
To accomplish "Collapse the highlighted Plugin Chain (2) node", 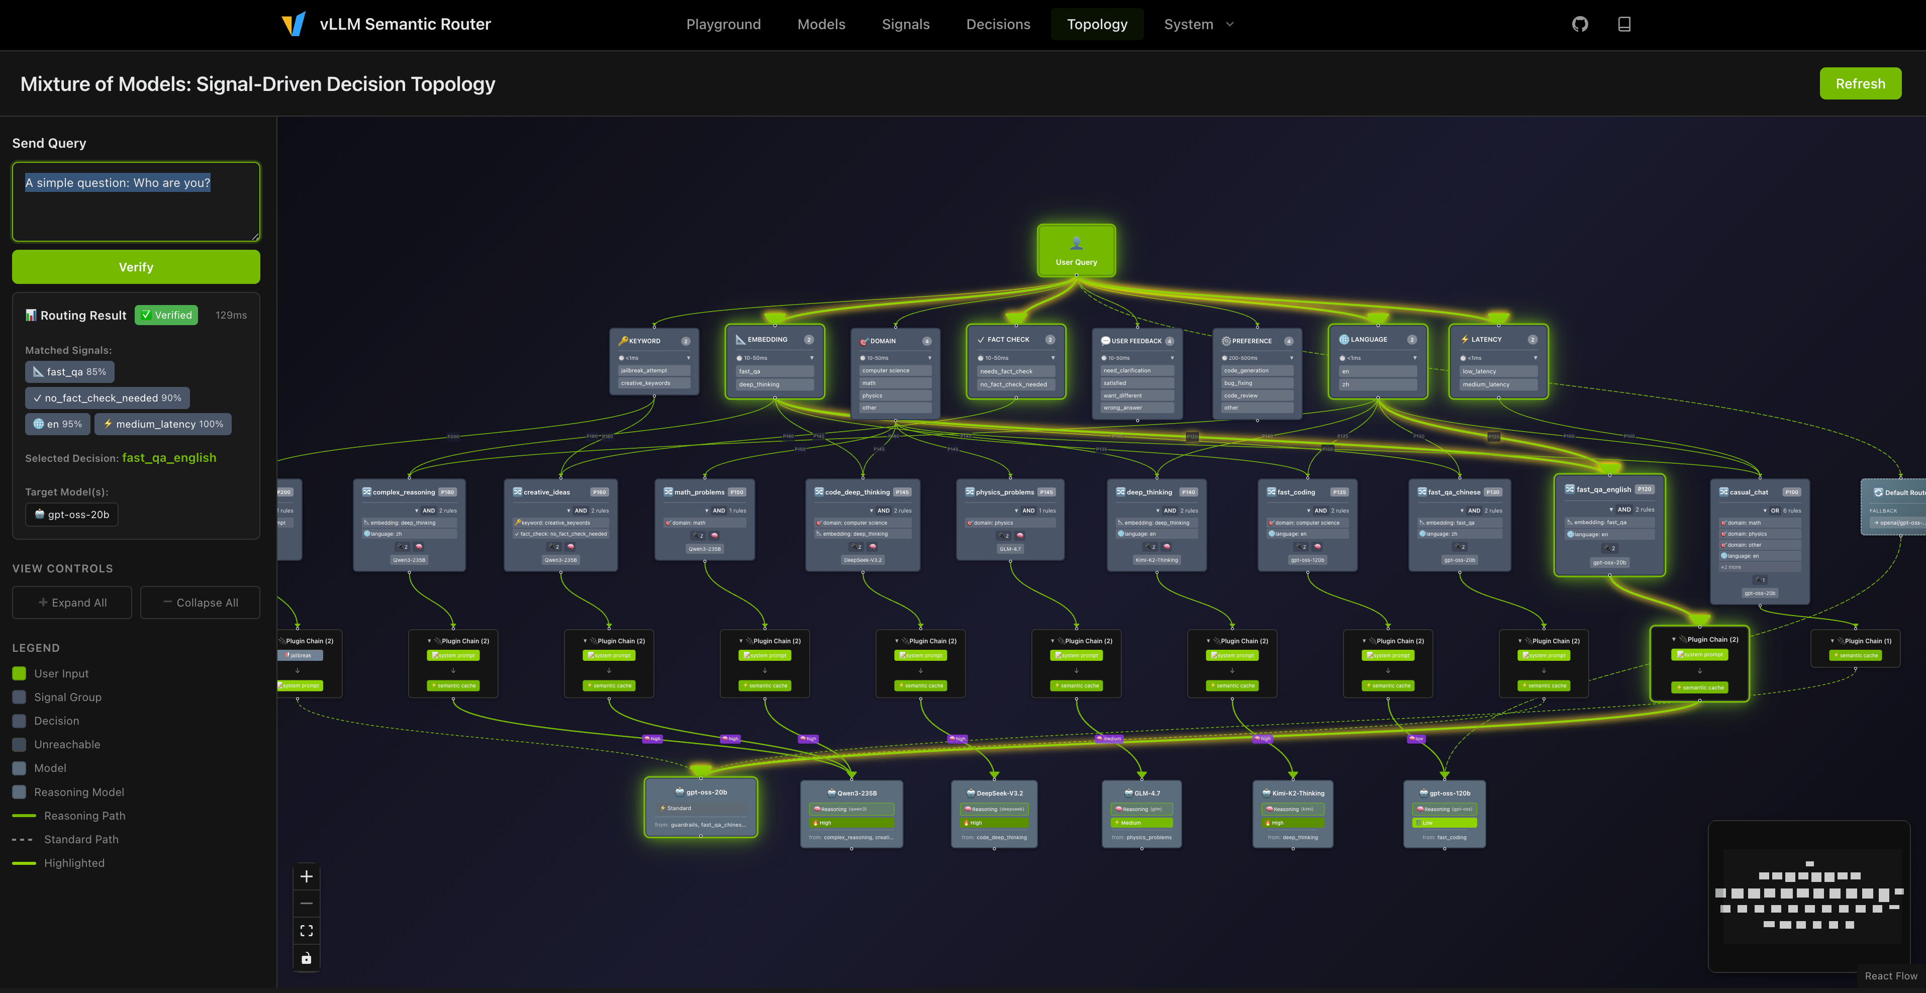I will [1673, 639].
